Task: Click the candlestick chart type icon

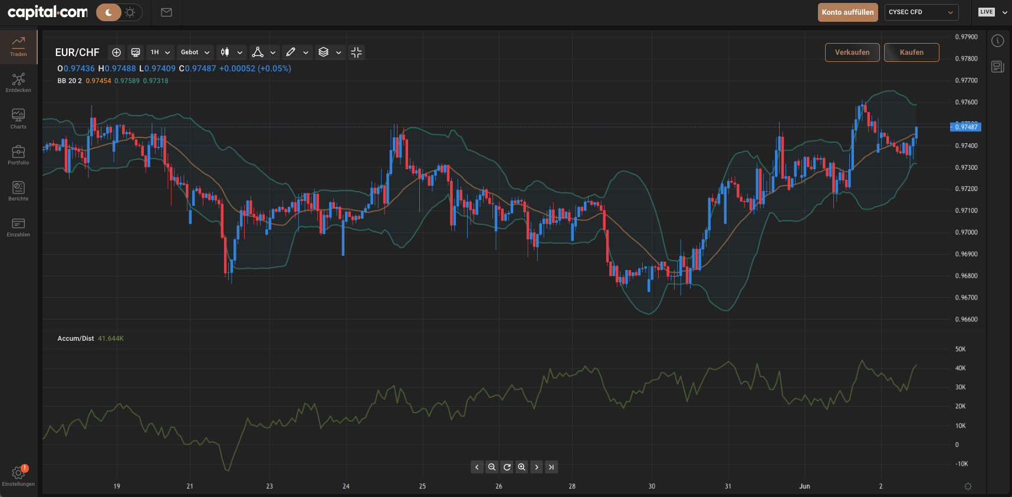Action: coord(225,52)
